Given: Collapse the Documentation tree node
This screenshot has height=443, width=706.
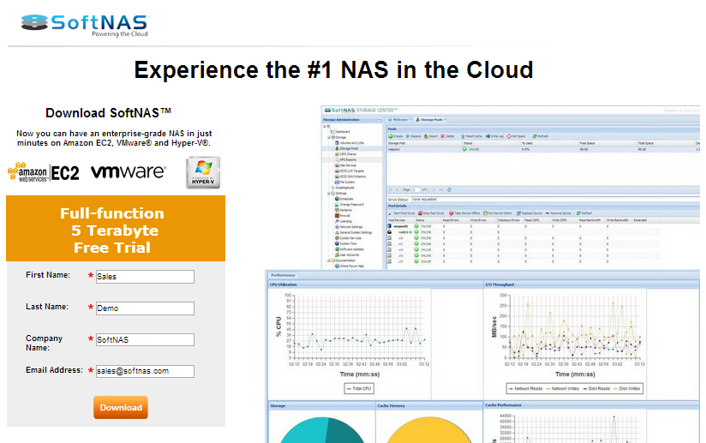Looking at the screenshot, I should [x=328, y=260].
